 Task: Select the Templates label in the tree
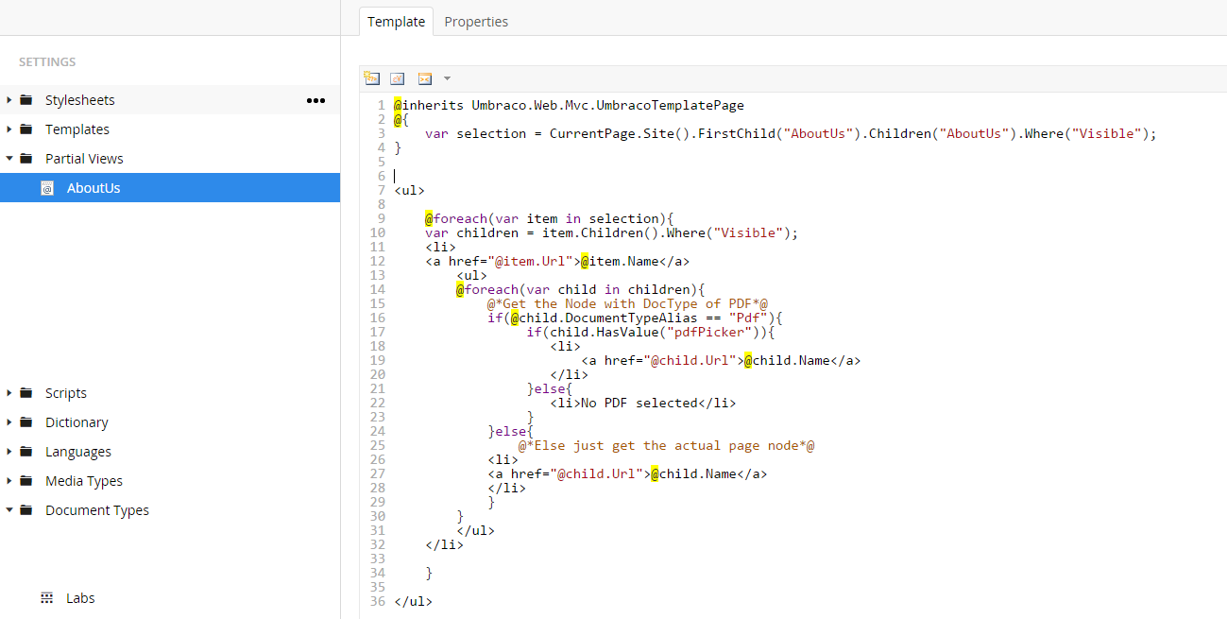click(x=77, y=129)
